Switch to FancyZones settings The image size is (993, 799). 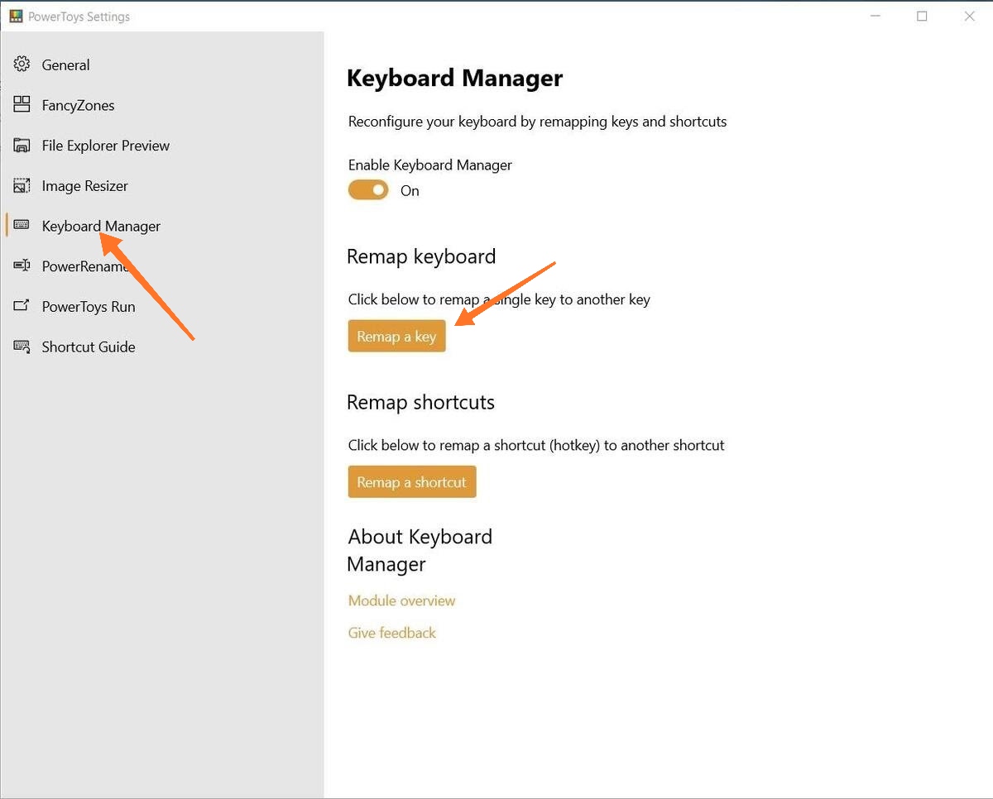78,105
